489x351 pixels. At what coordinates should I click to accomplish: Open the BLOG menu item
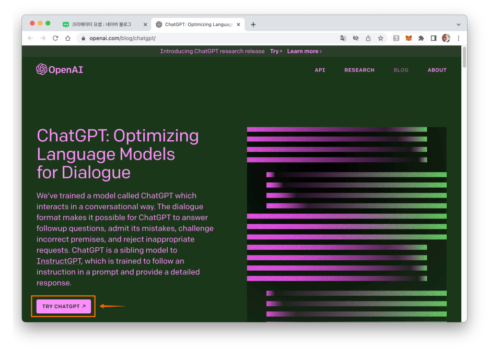tap(401, 70)
